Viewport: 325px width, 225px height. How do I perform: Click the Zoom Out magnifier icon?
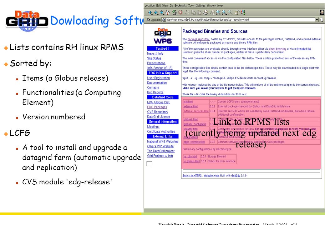230,12
